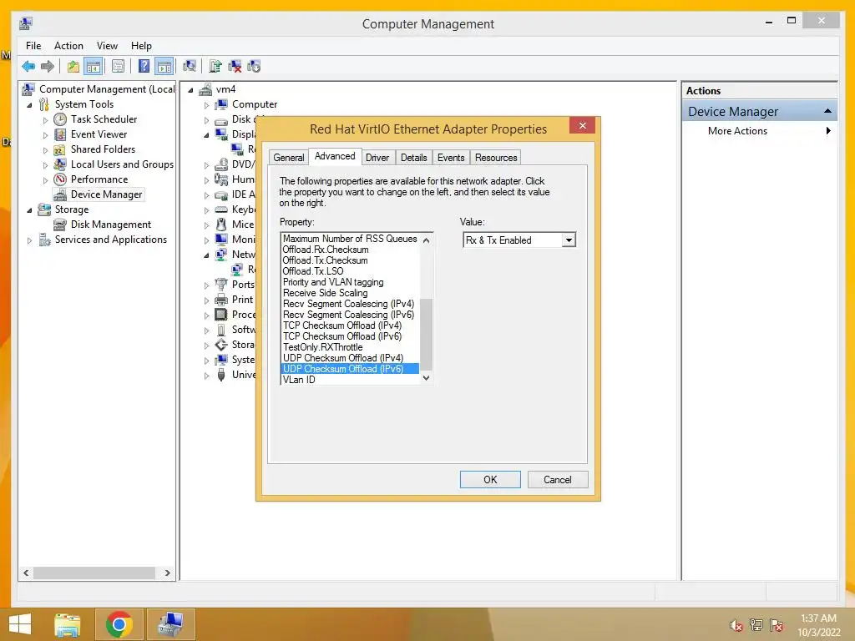Image resolution: width=855 pixels, height=641 pixels.
Task: Select Offload.Tx.LSO property
Action: click(x=313, y=271)
